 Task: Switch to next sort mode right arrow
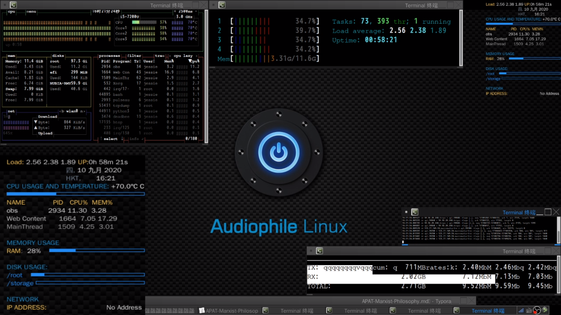(196, 55)
